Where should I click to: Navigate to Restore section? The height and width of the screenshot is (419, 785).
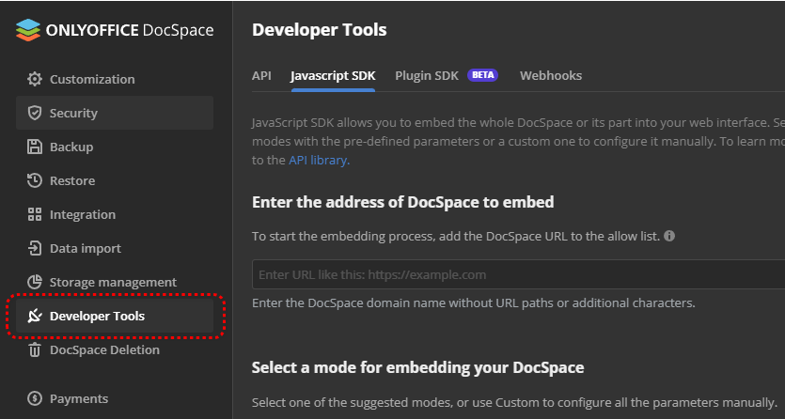point(115,180)
